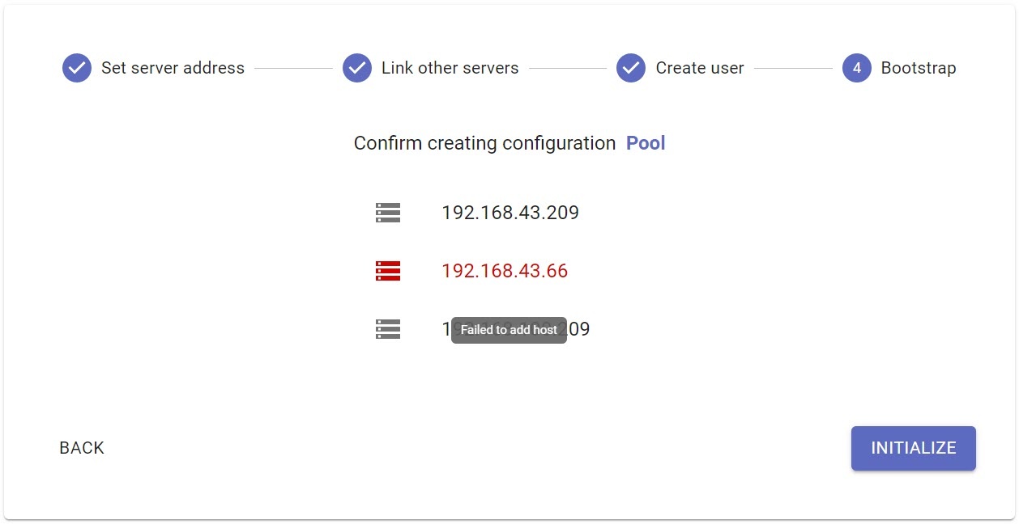
Task: Click the bottom gray server icon in the list
Action: click(388, 329)
